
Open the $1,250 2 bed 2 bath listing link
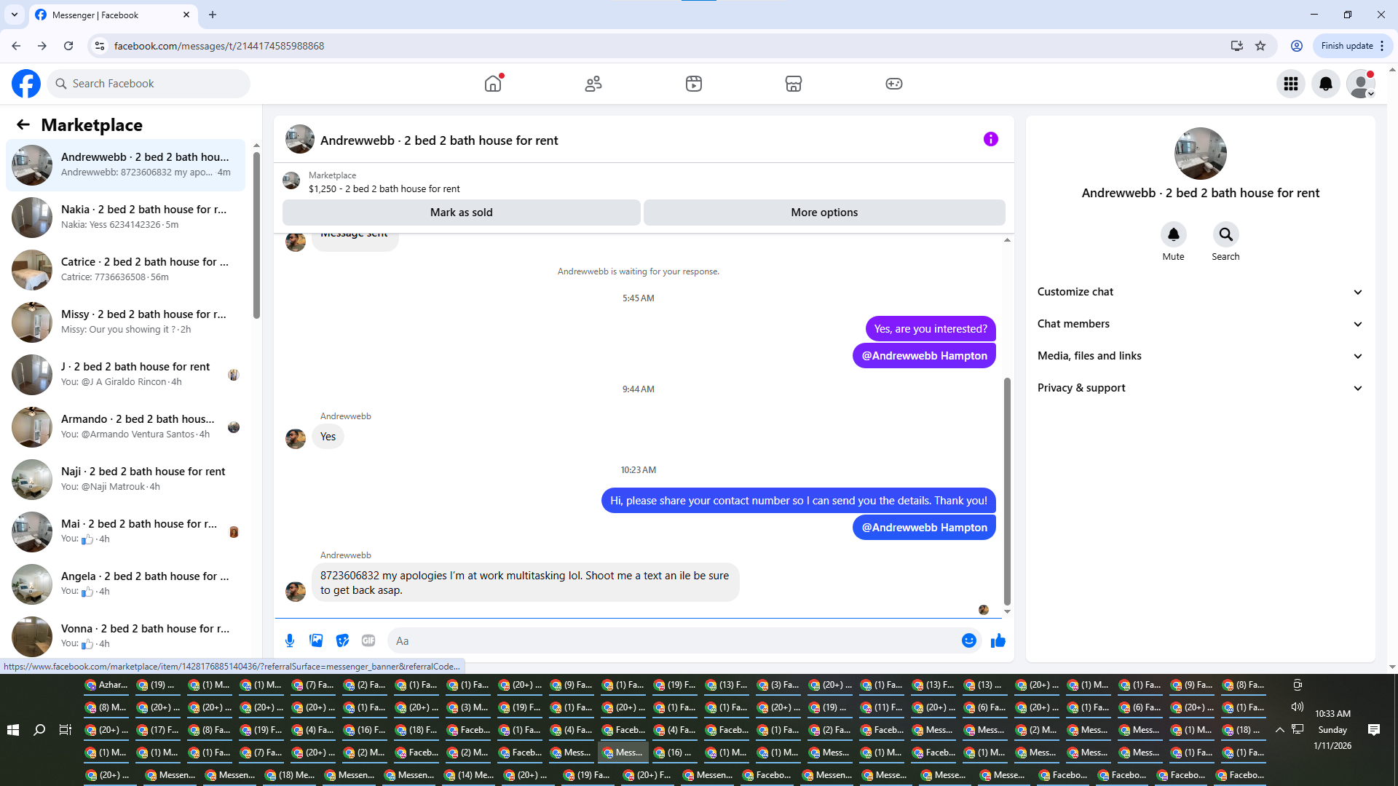[x=384, y=188]
